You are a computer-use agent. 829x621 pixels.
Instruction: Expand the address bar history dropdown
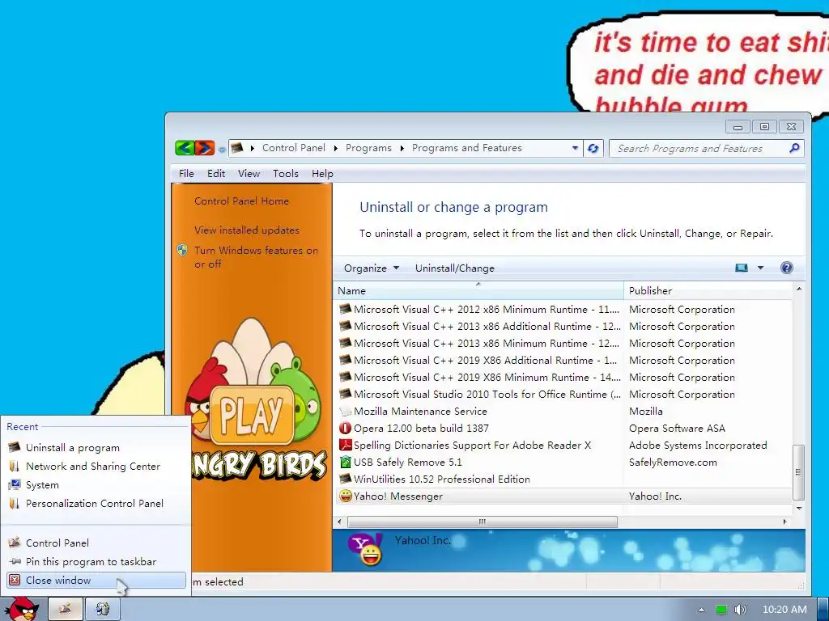[576, 149]
